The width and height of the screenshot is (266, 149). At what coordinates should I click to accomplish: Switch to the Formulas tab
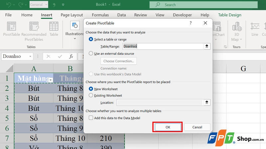tap(100, 15)
